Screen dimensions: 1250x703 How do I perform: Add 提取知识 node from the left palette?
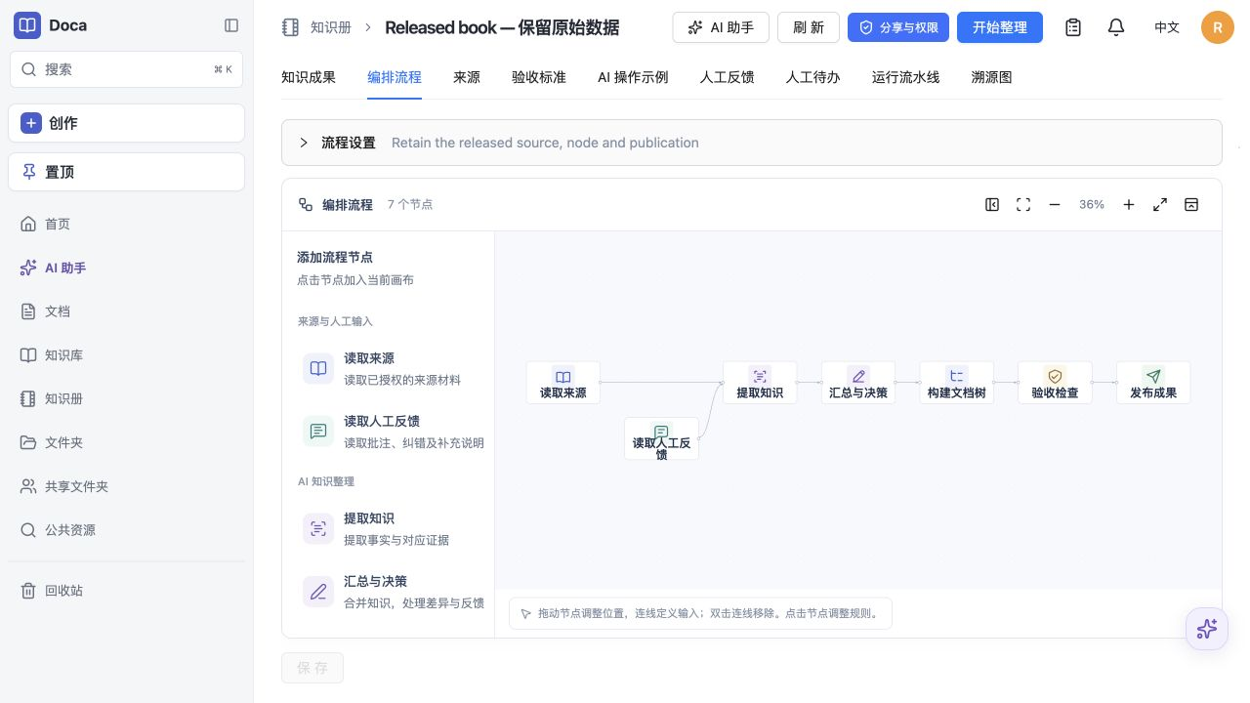pyautogui.click(x=393, y=528)
